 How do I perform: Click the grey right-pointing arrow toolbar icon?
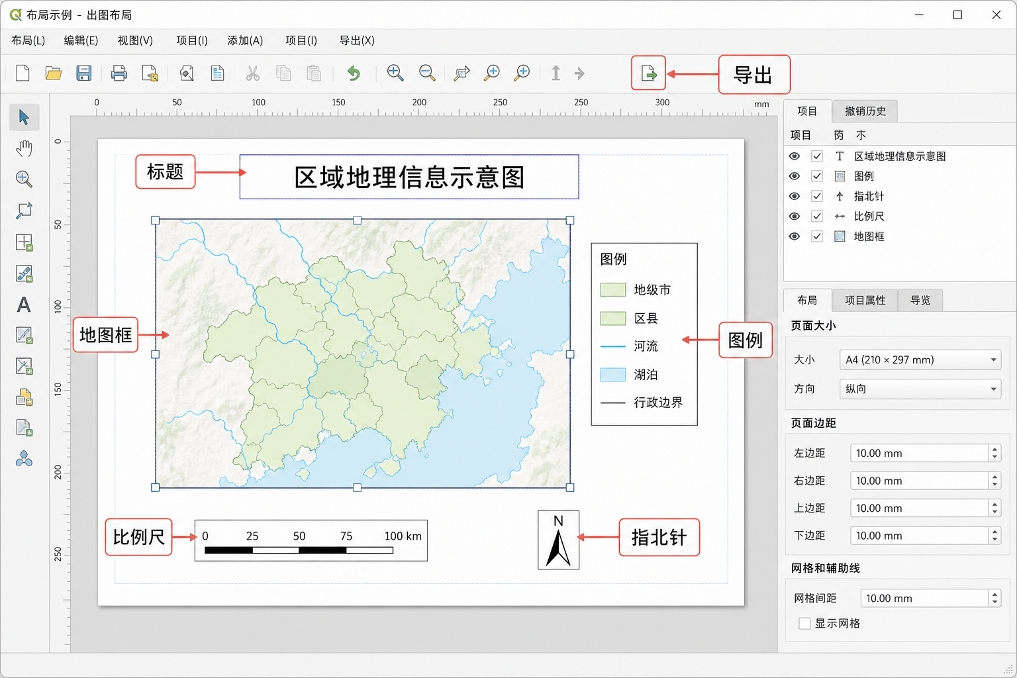click(x=579, y=73)
